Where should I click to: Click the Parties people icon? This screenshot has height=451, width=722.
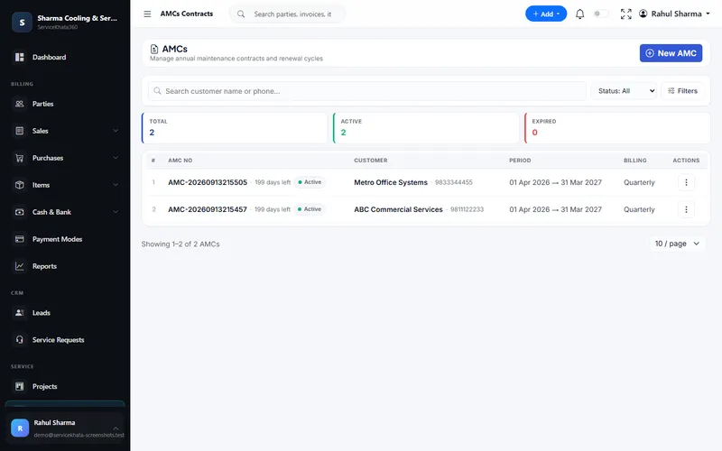coord(19,104)
